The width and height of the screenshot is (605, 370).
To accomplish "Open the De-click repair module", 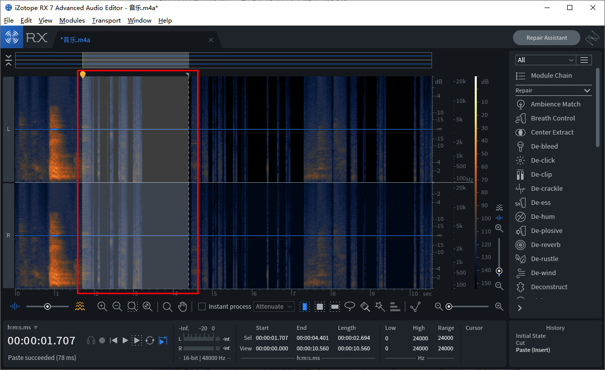I will pos(543,160).
